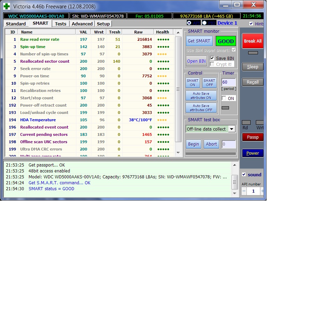Toggle the Timer ON checkbox
Image resolution: width=336 pixels, height=324 pixels.
(x=224, y=98)
